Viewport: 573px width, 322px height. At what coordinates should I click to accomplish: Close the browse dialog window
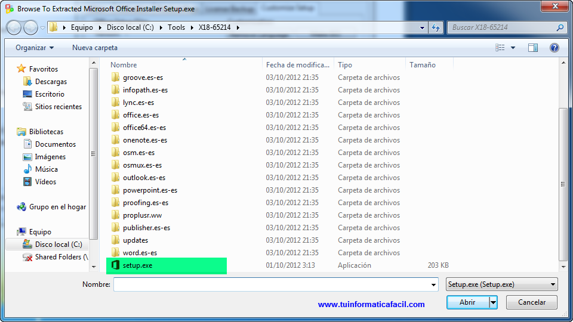click(554, 6)
